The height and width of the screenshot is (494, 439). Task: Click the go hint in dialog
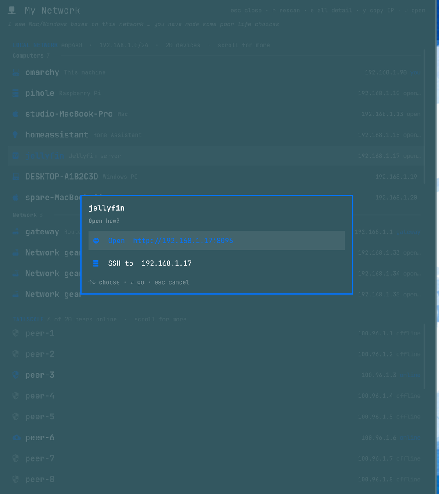pos(137,282)
